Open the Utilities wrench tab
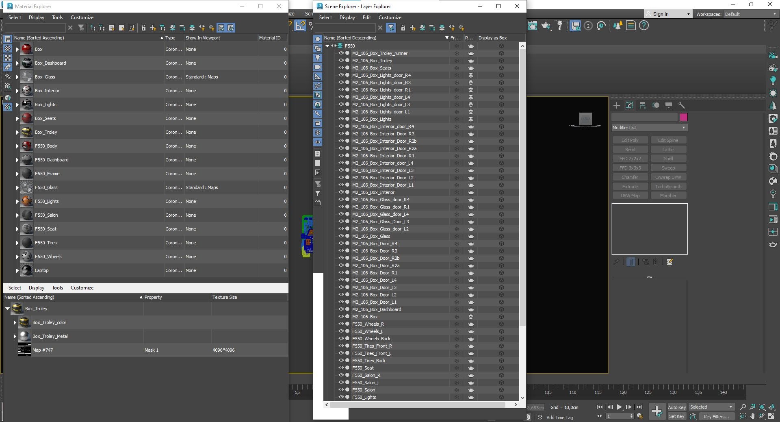This screenshot has width=780, height=422. click(x=682, y=105)
